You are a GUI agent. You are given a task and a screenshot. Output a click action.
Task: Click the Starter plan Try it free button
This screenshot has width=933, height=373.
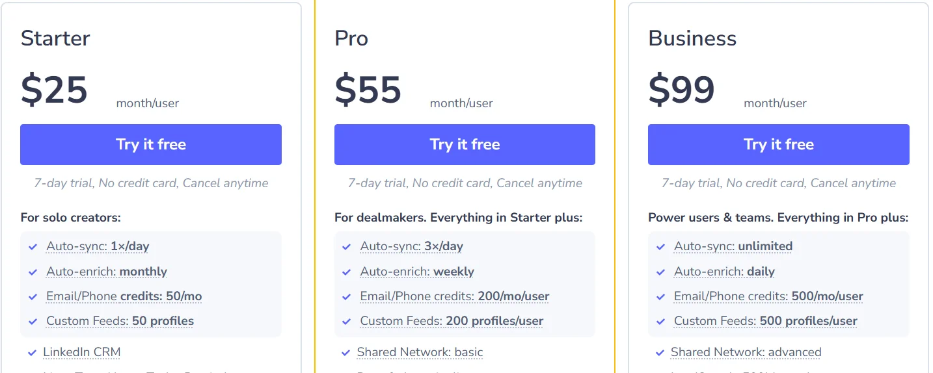tap(151, 144)
